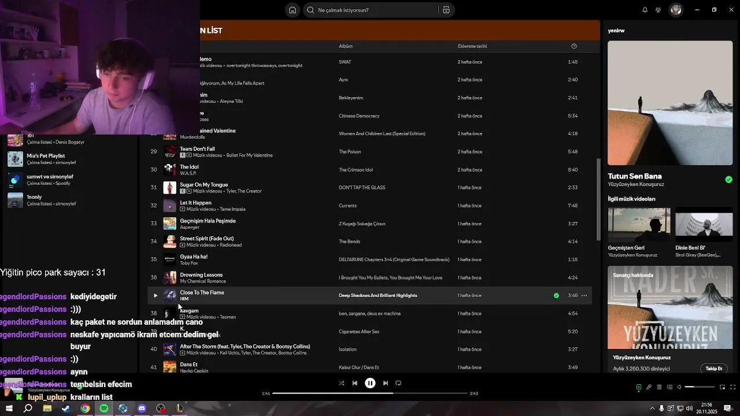Adjust the Spotify volume slider
The width and height of the screenshot is (740, 416).
700,387
